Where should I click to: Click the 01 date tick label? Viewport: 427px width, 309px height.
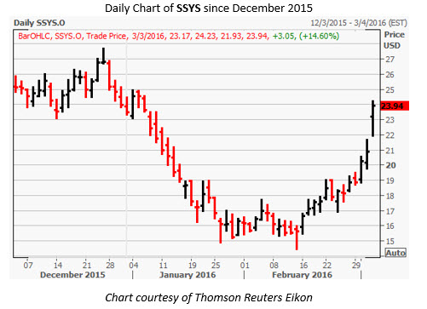click(x=245, y=266)
